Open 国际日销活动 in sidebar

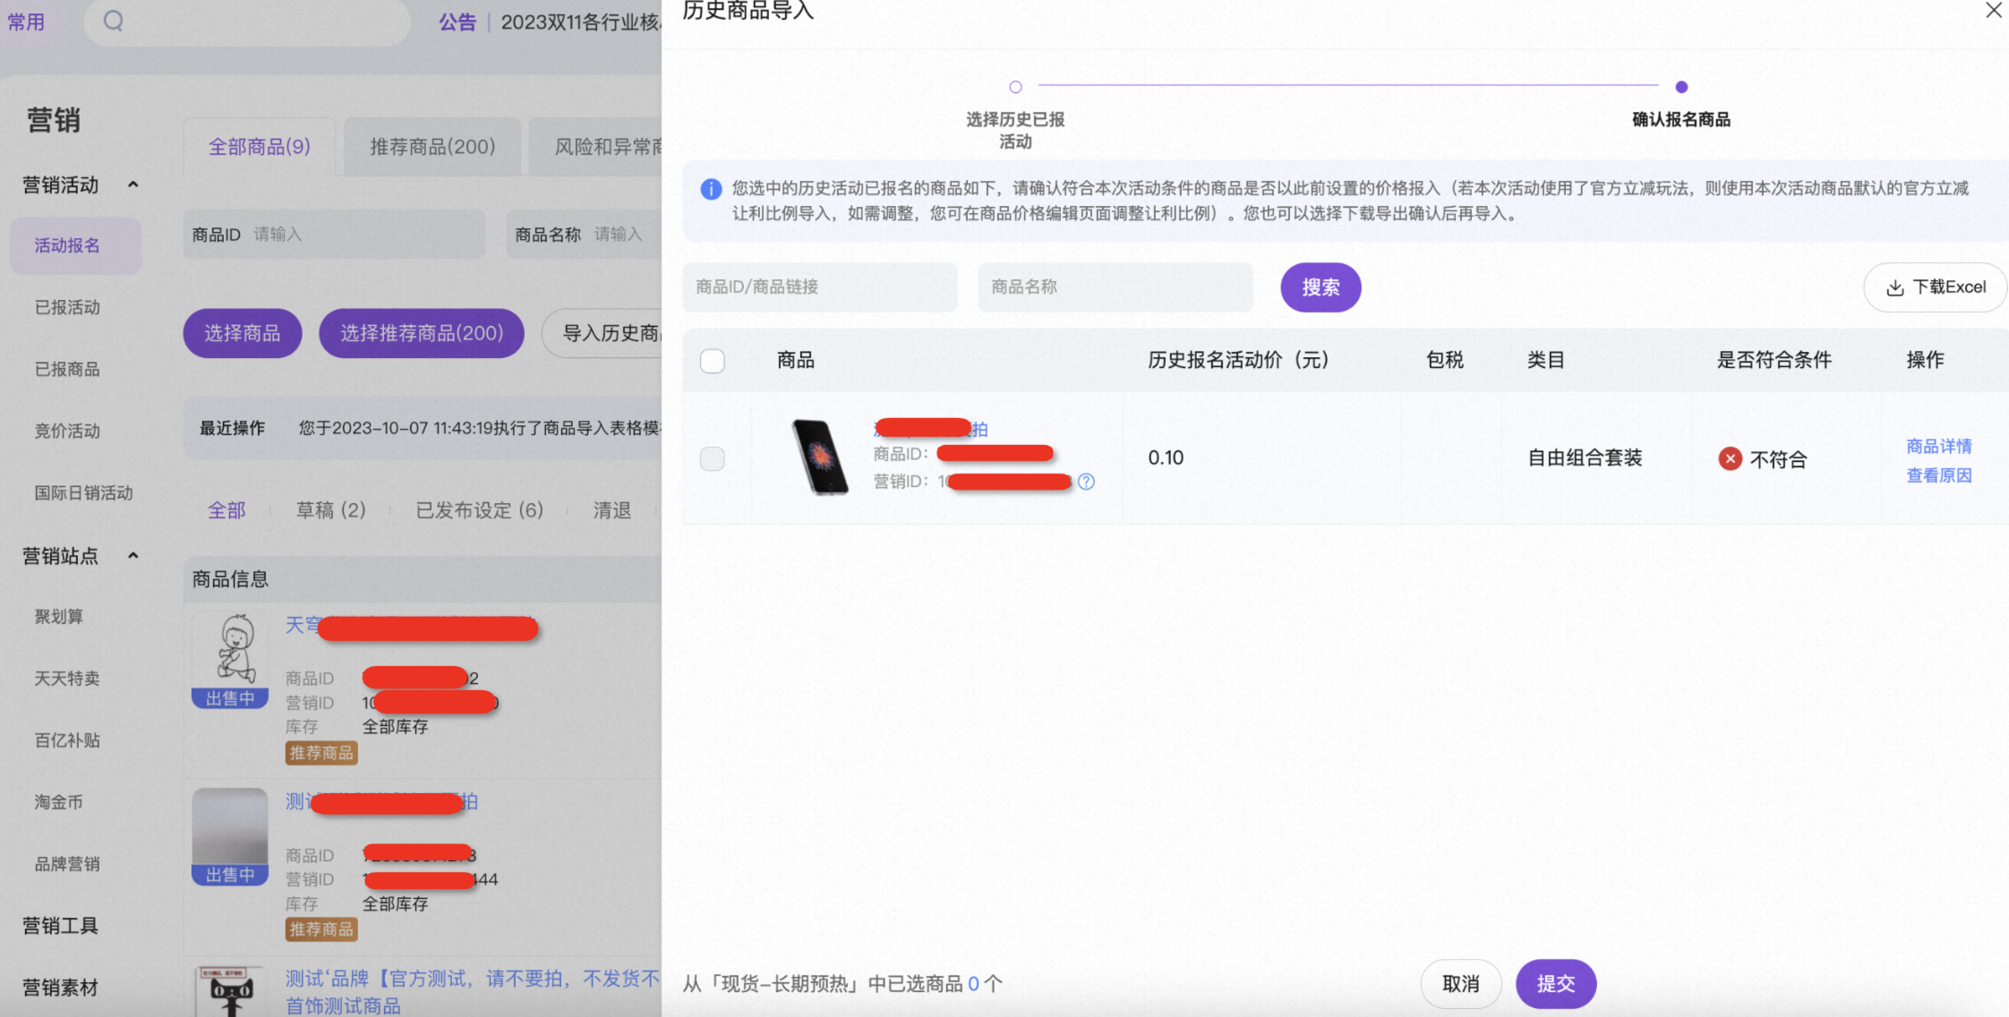pyautogui.click(x=83, y=492)
